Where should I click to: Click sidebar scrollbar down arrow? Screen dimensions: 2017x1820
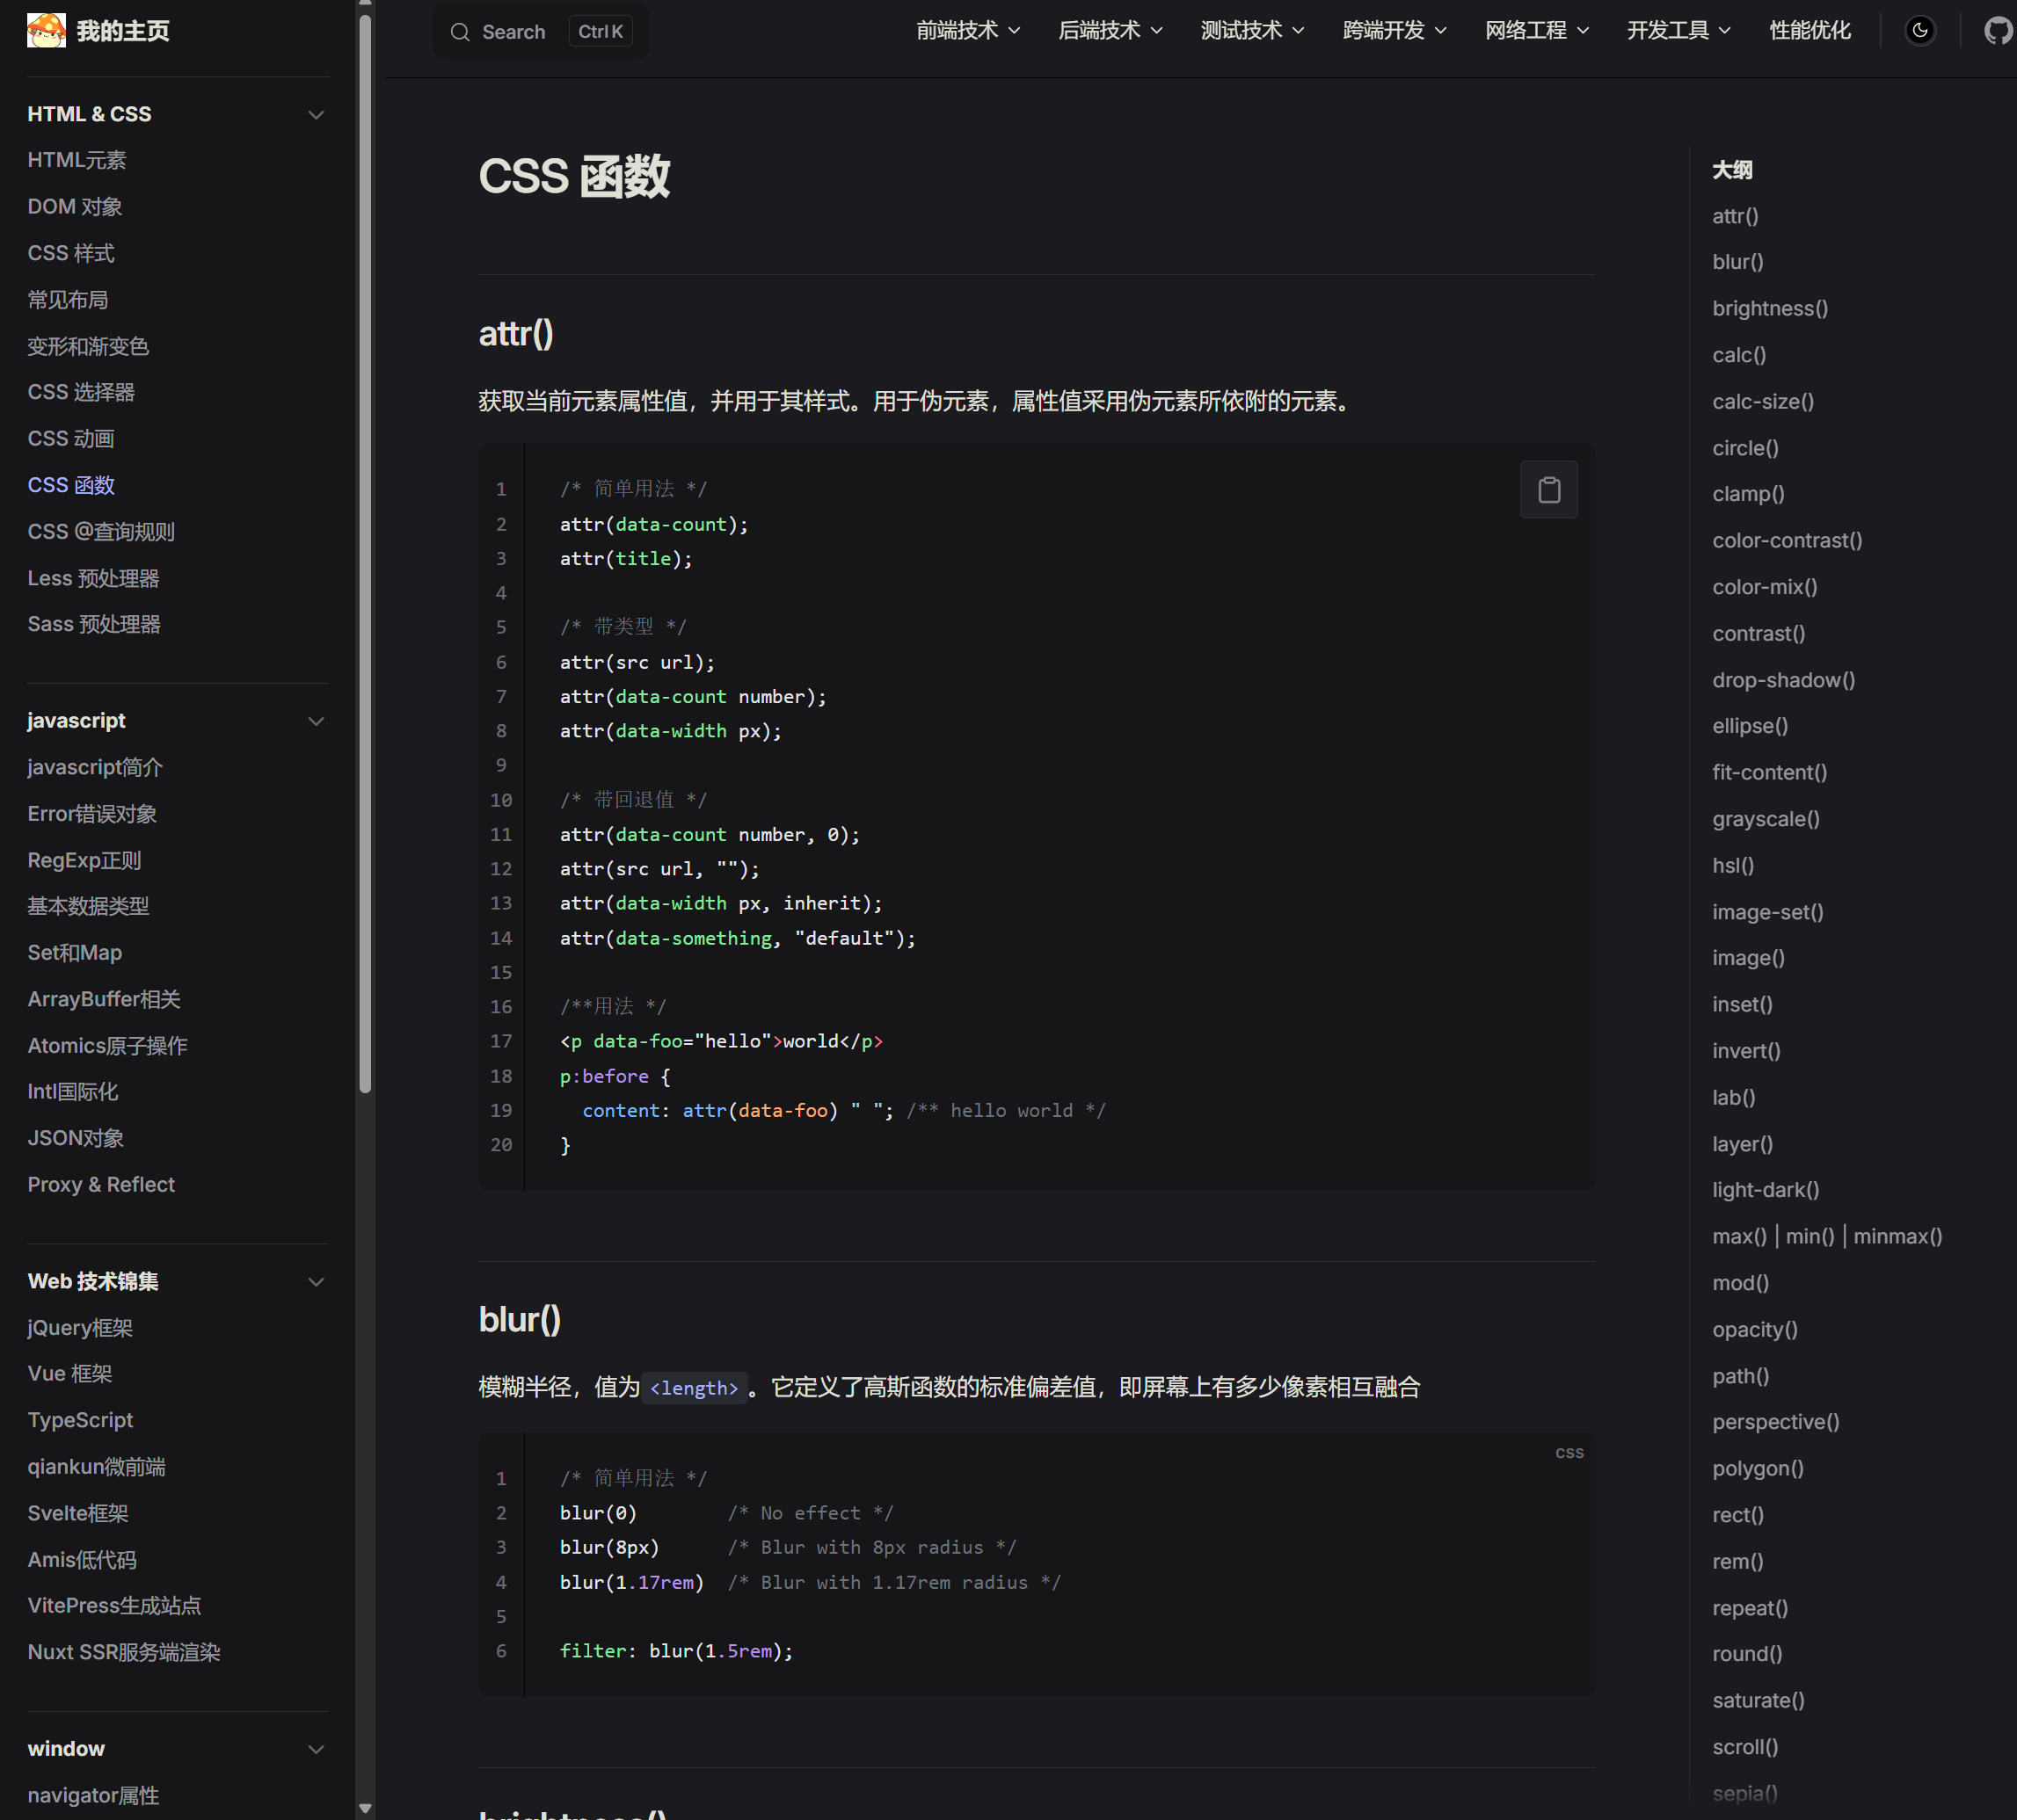365,1808
